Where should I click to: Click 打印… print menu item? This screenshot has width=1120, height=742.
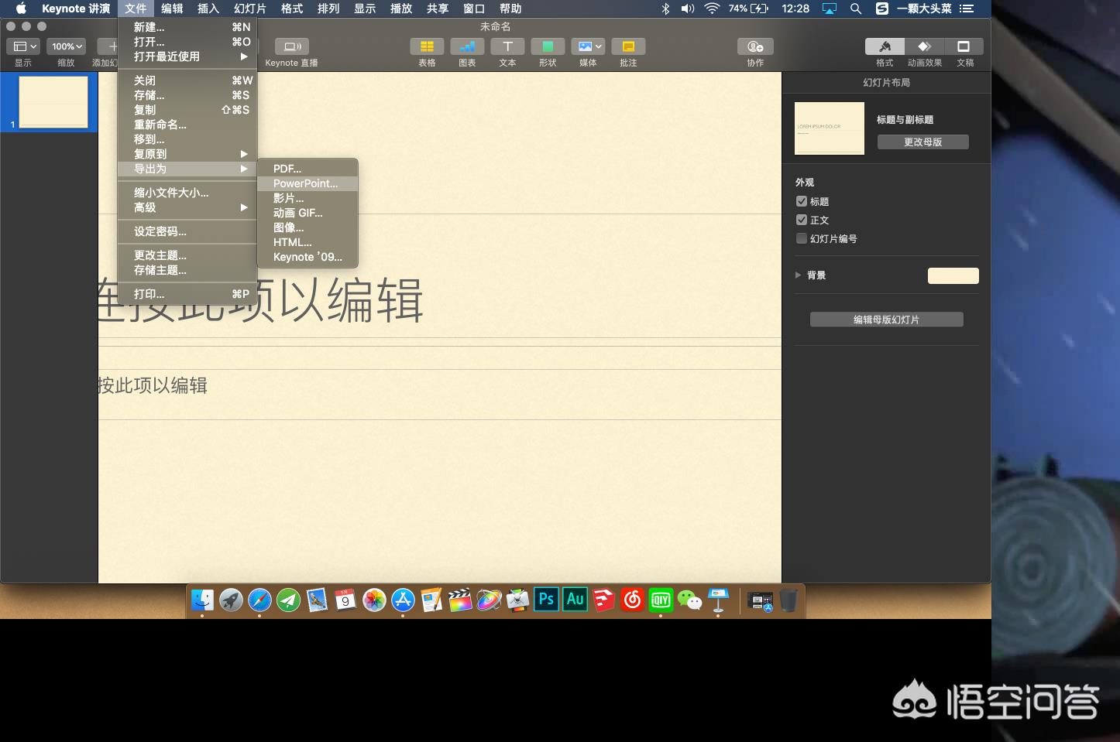[x=187, y=294]
